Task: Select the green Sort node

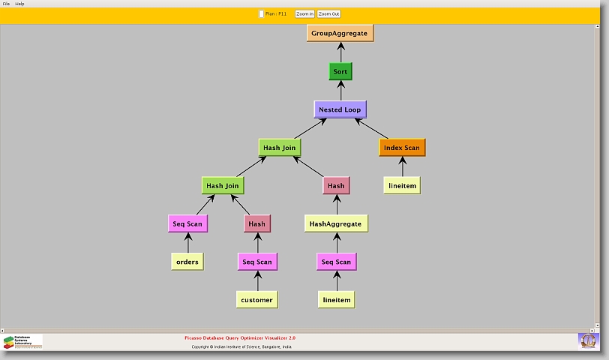Action: click(340, 72)
